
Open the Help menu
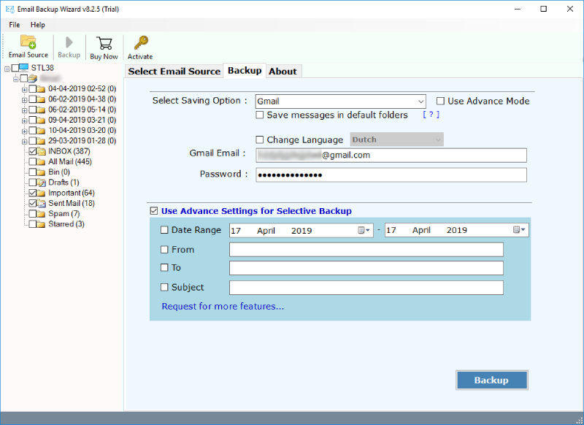click(37, 25)
